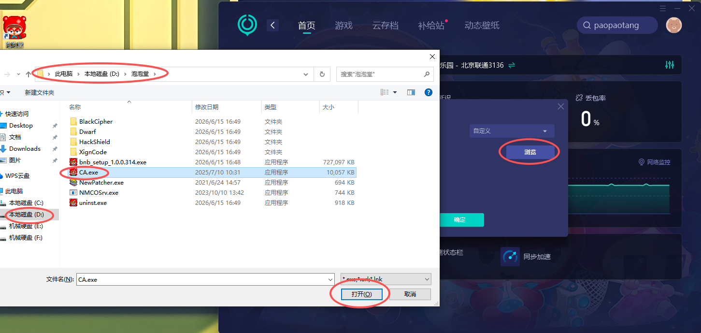This screenshot has height=333, width=701.
Task: Click the 确定 confirm button
Action: click(460, 220)
